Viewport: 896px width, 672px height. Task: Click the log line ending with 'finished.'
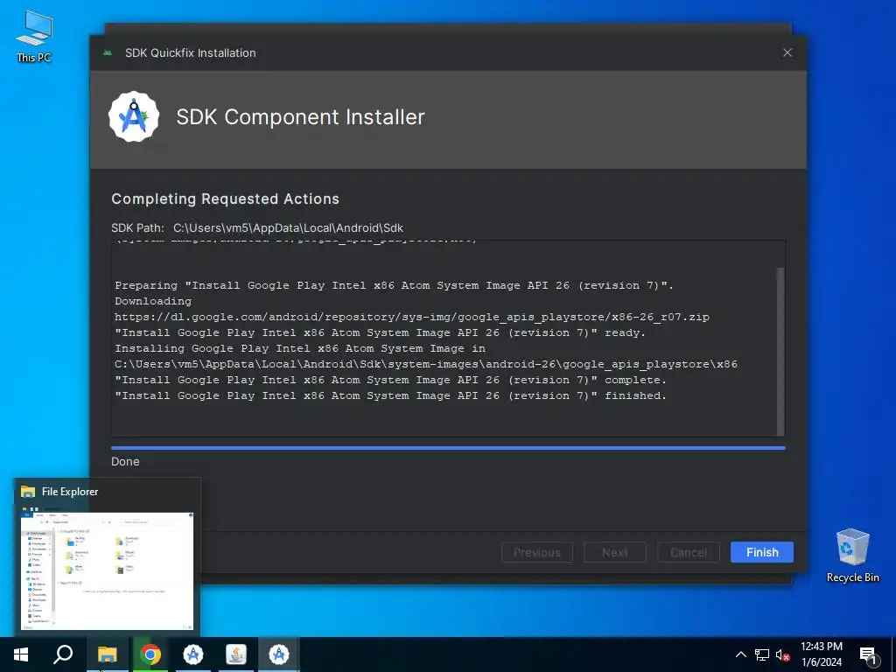[390, 395]
